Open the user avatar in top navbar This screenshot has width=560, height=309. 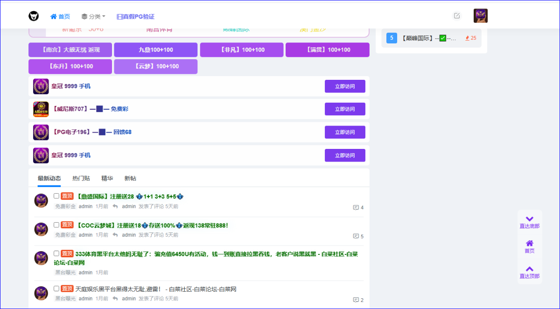(x=481, y=16)
